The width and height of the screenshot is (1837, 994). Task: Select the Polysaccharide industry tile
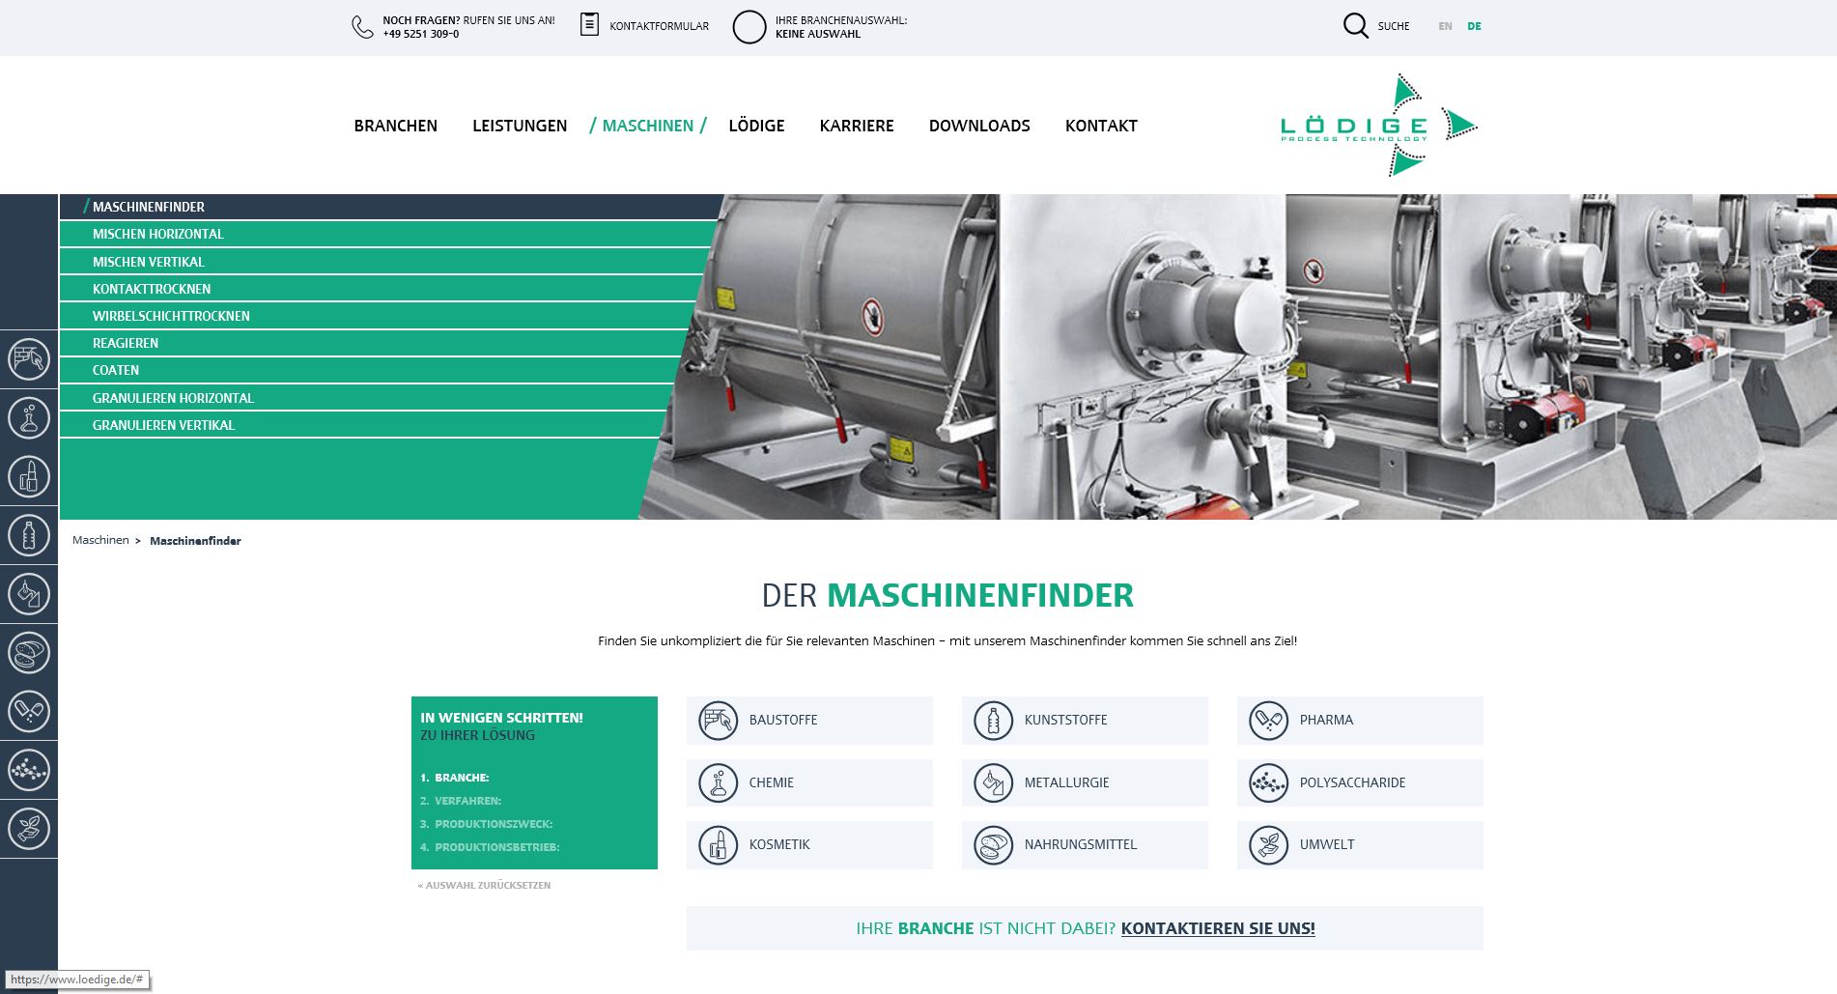pyautogui.click(x=1360, y=782)
